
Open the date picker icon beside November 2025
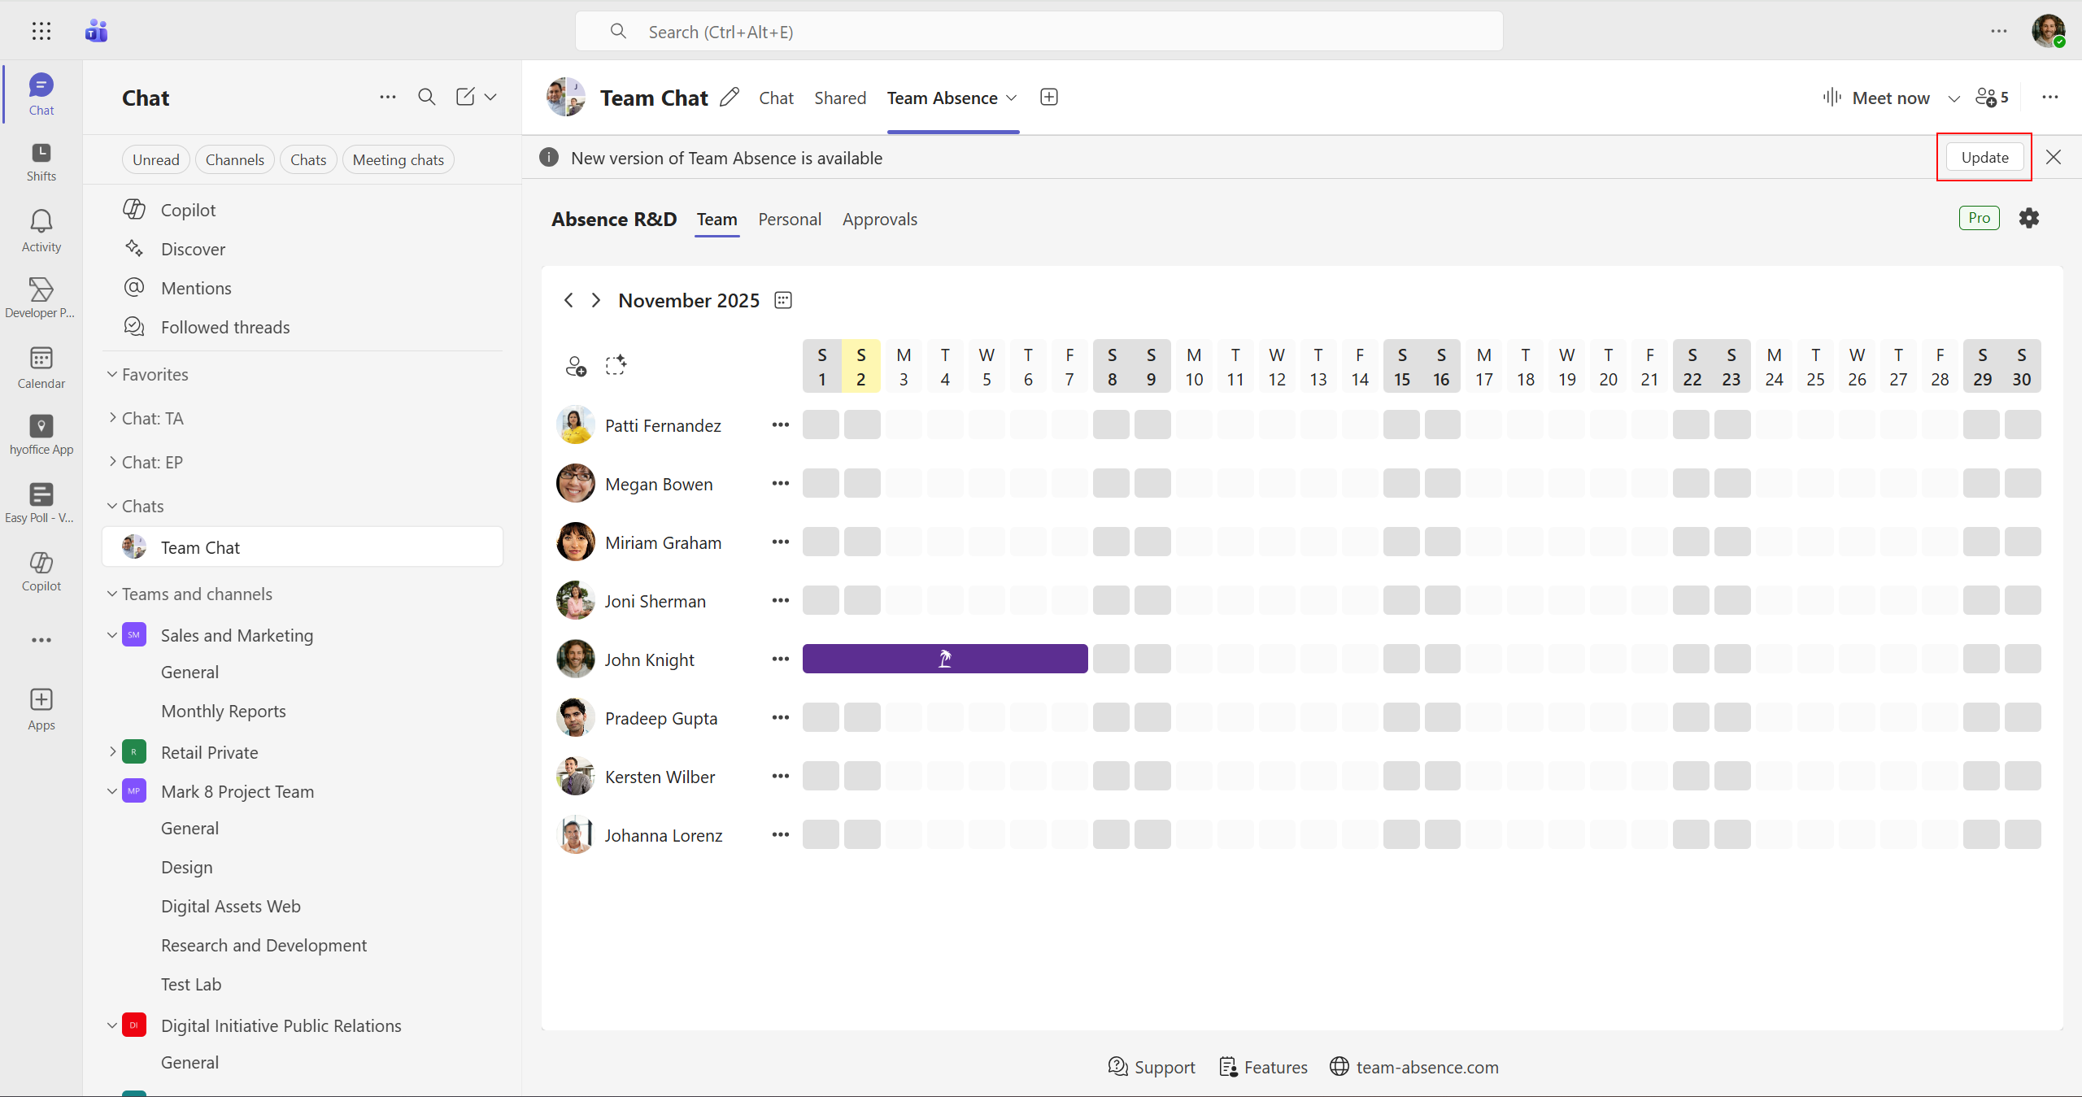tap(782, 299)
